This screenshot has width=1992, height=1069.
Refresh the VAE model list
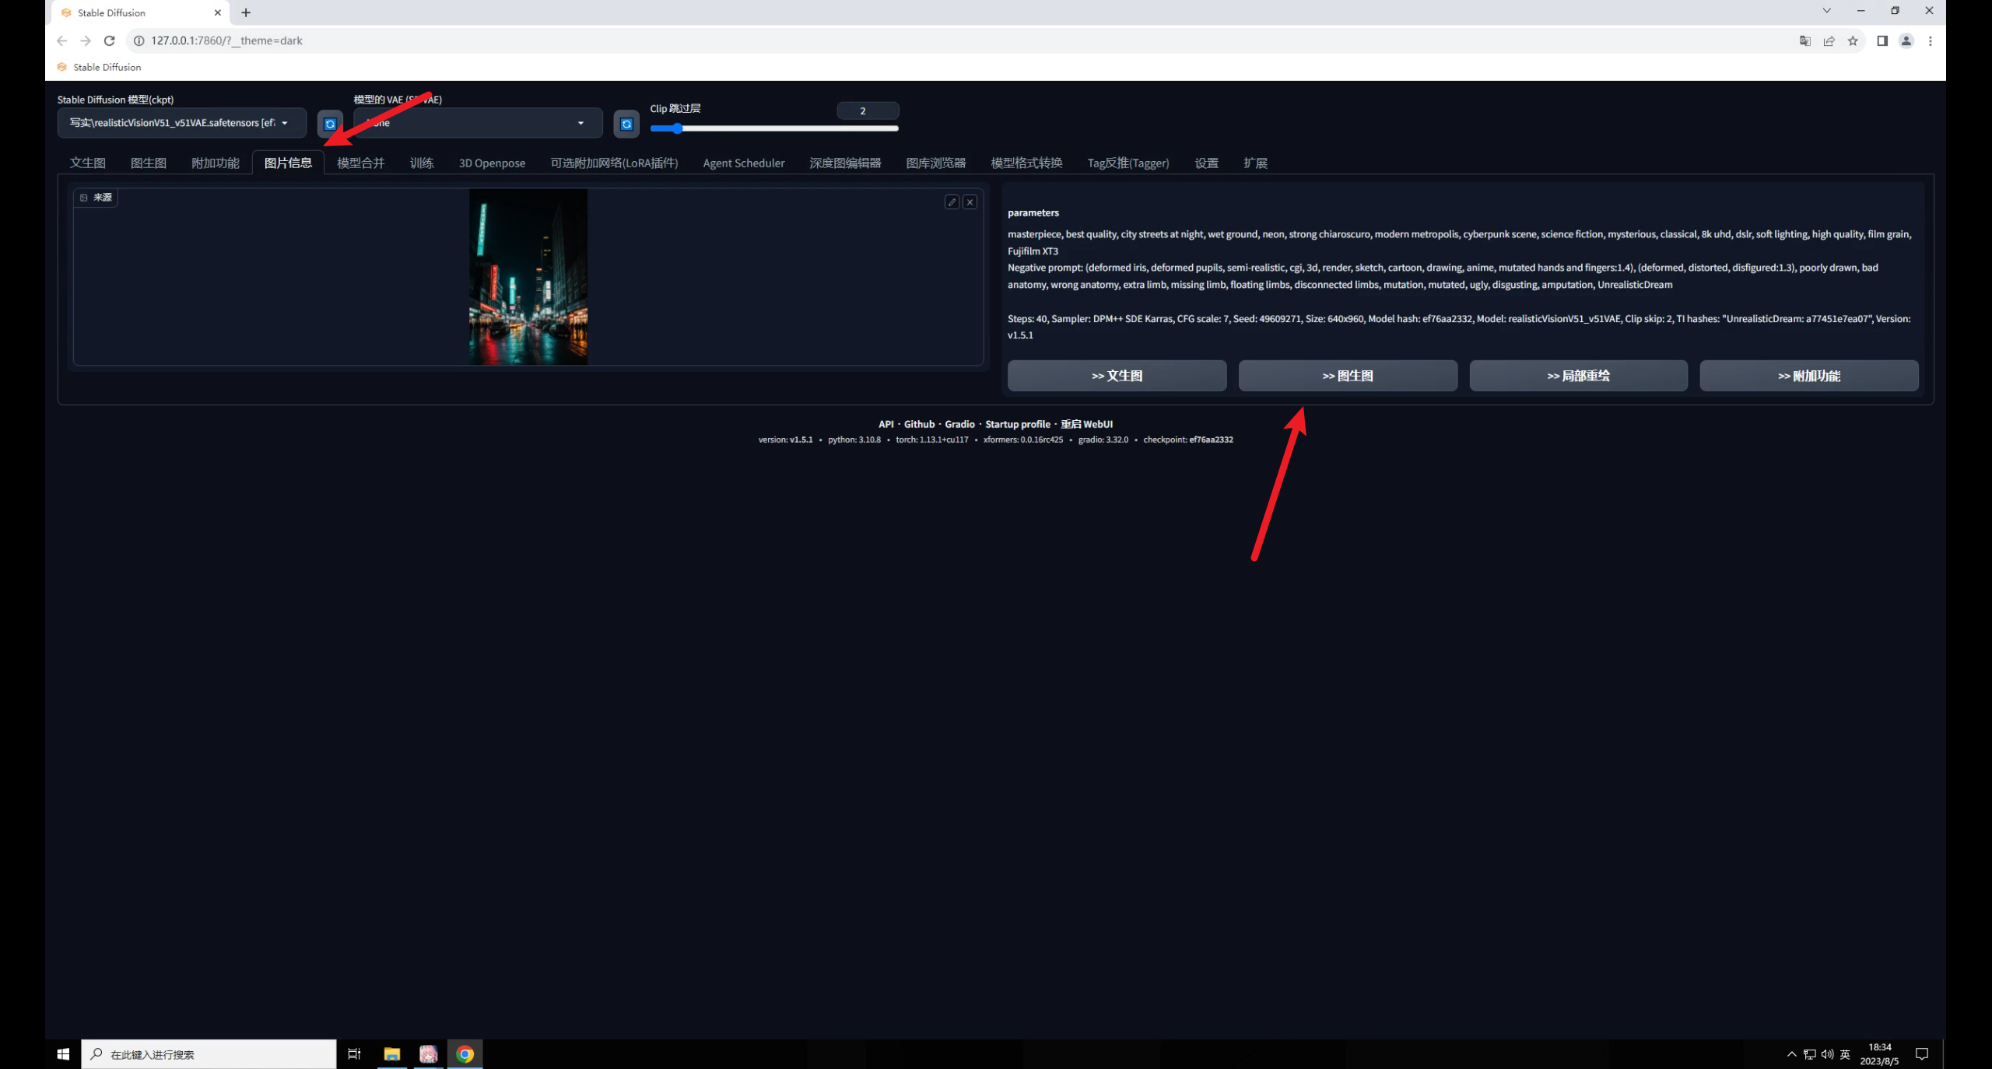pos(626,124)
